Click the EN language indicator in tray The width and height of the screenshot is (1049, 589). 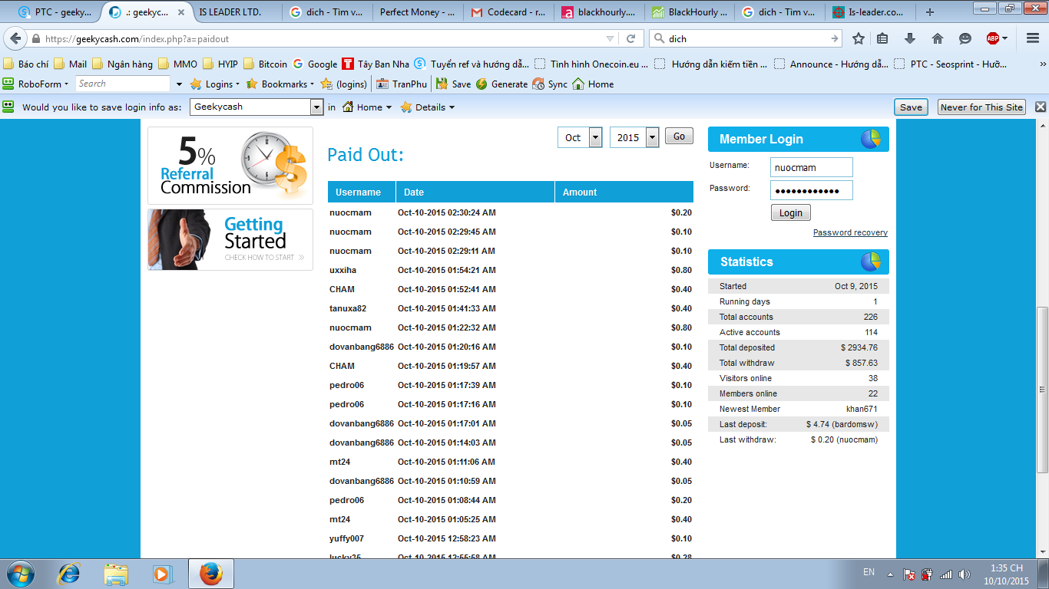pos(869,572)
